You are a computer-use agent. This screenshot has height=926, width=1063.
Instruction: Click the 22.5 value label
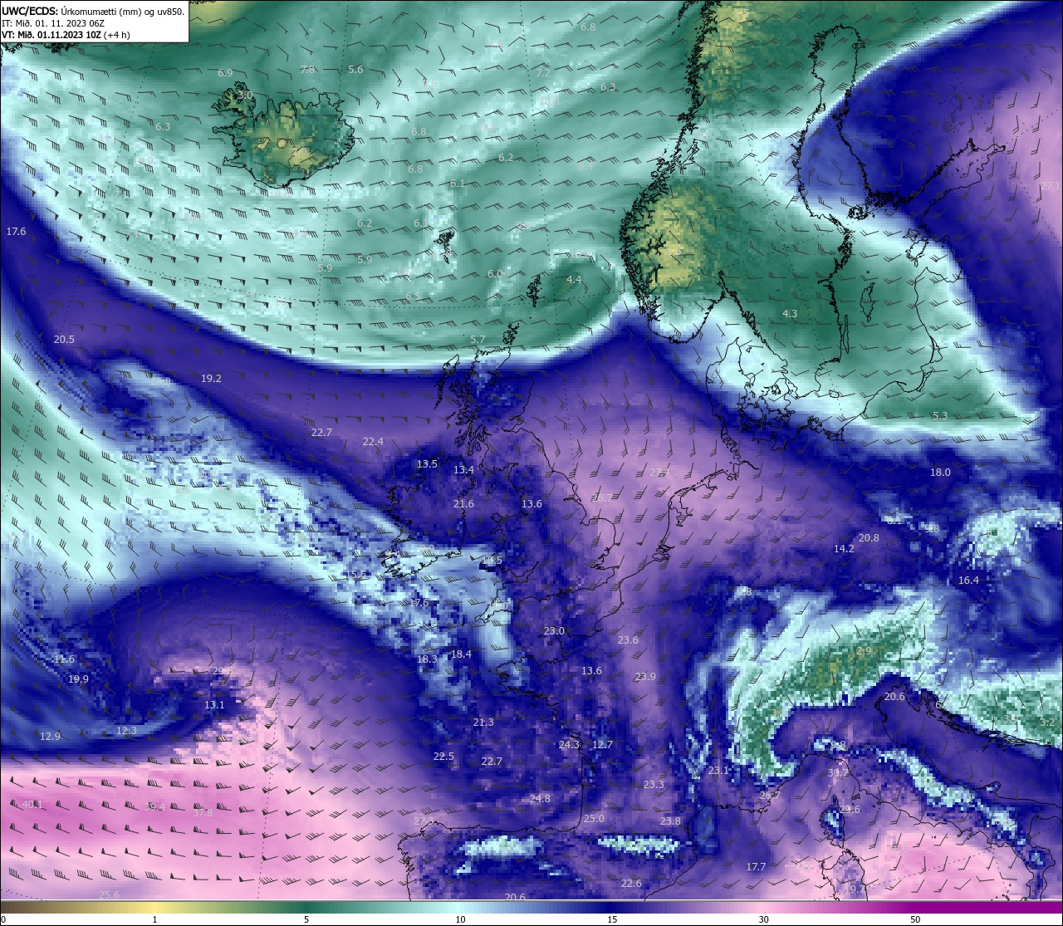pyautogui.click(x=443, y=757)
